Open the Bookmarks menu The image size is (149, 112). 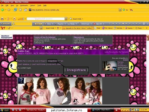click(24, 5)
